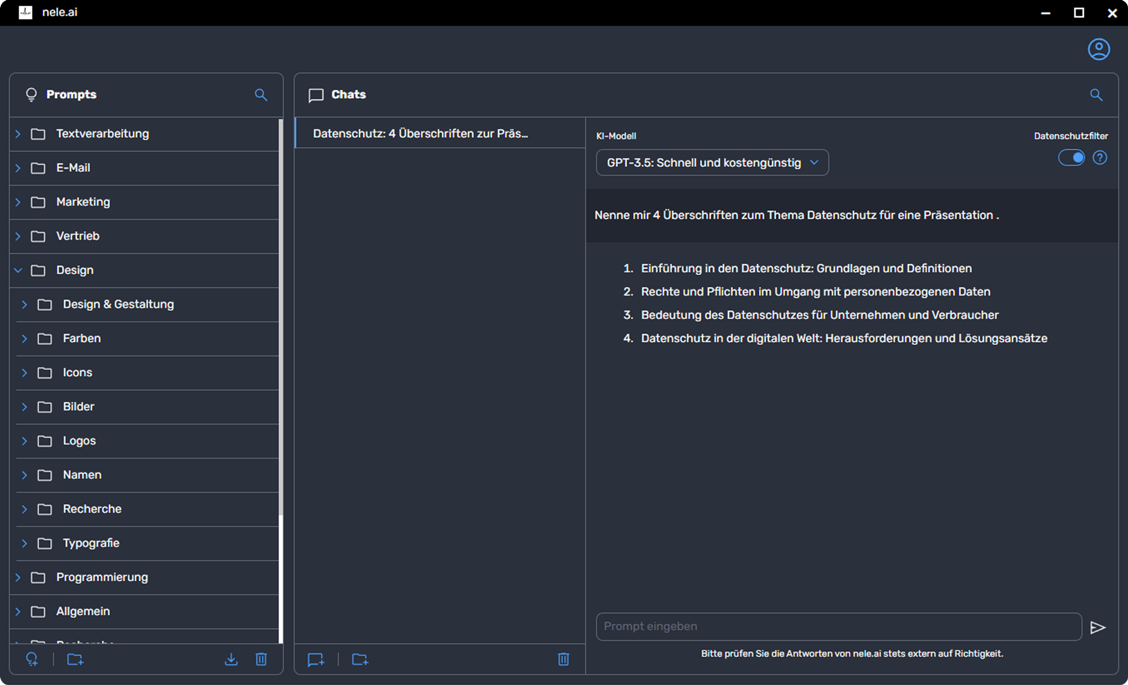The image size is (1128, 685).
Task: Click the prompts download/import icon
Action: (x=231, y=659)
